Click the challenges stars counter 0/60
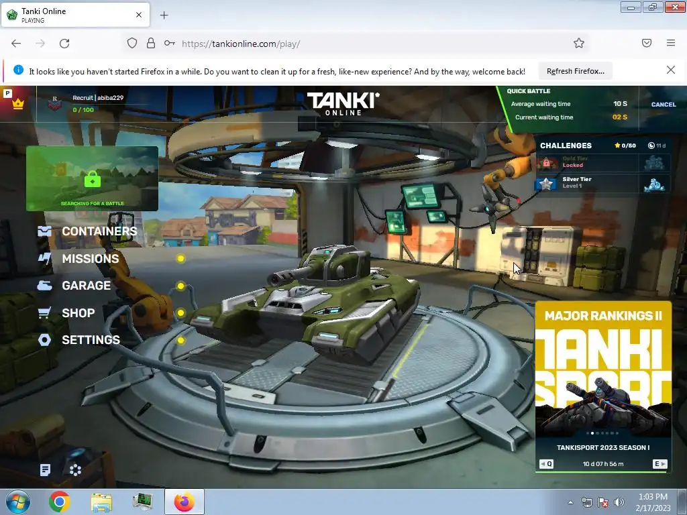The width and height of the screenshot is (687, 515). click(625, 146)
